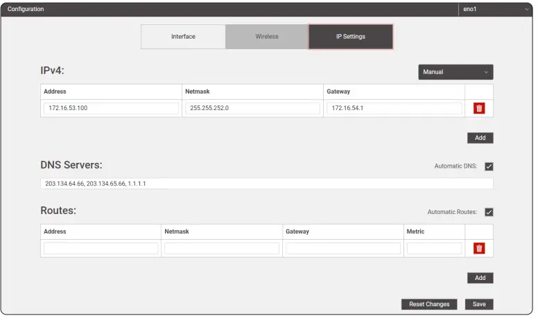Click the Routes Address input field

coord(101,248)
